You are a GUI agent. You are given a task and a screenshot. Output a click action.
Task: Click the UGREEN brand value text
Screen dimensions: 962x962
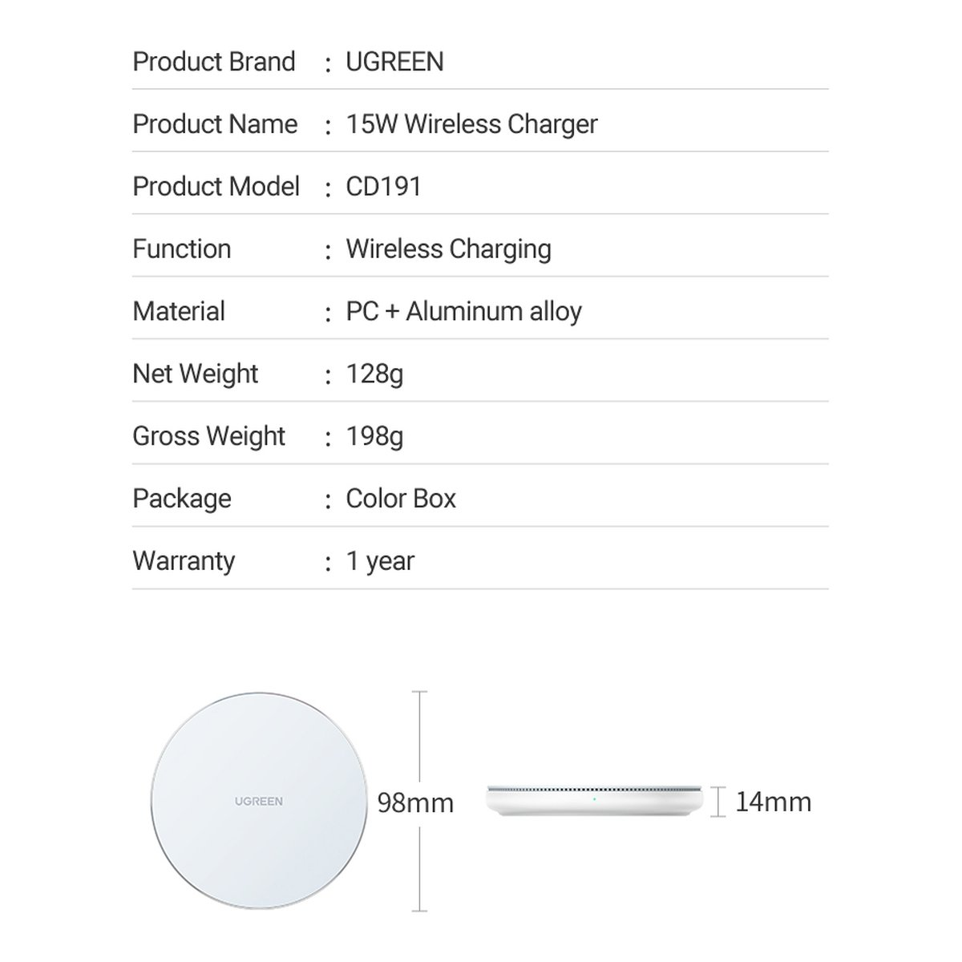(x=394, y=62)
